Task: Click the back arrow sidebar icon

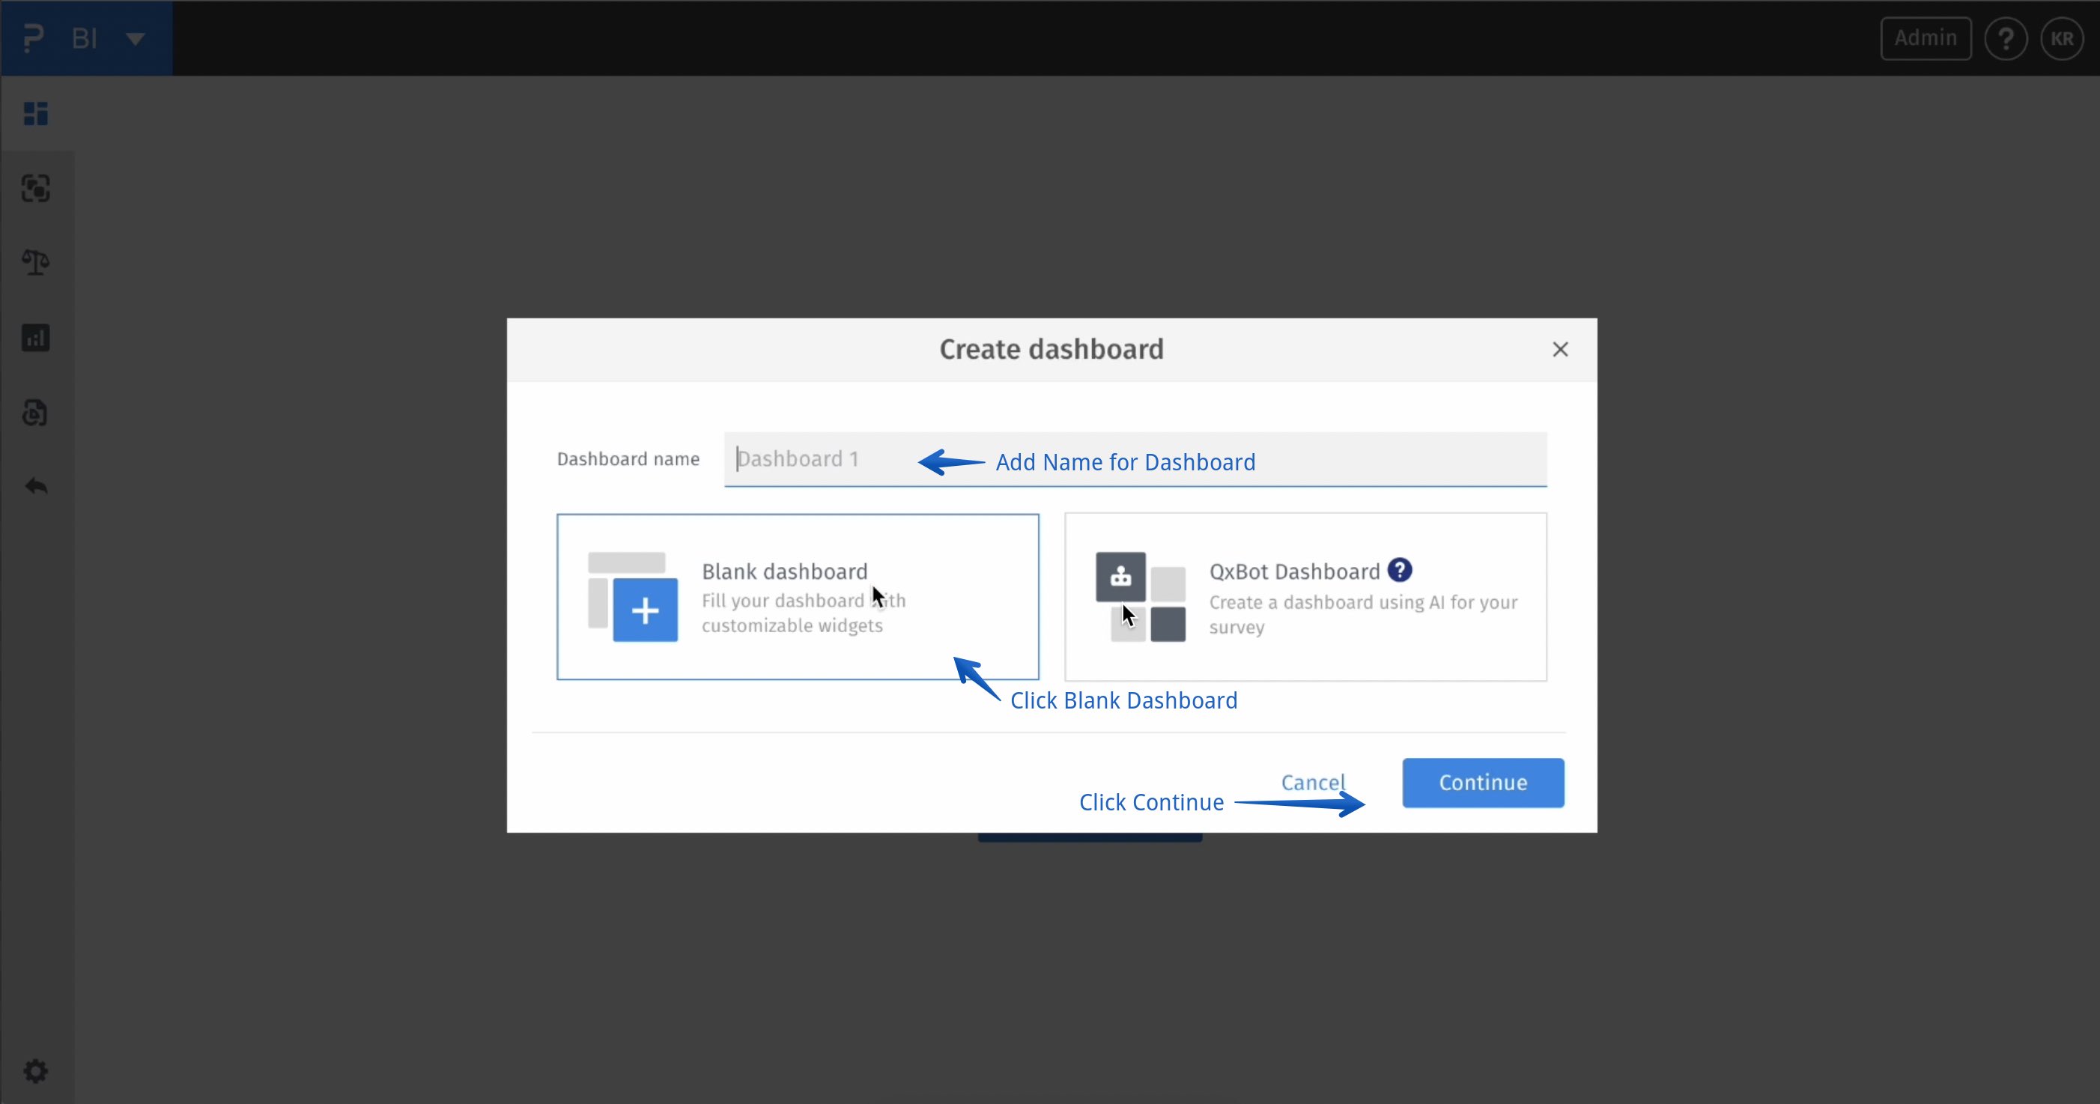Action: coord(36,487)
